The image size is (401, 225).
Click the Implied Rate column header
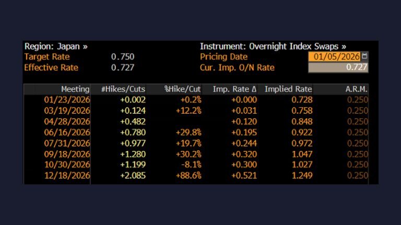tap(286, 89)
